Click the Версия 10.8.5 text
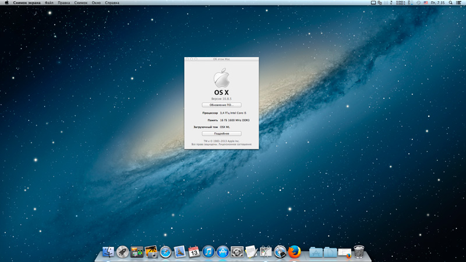The width and height of the screenshot is (466, 262). (x=221, y=98)
